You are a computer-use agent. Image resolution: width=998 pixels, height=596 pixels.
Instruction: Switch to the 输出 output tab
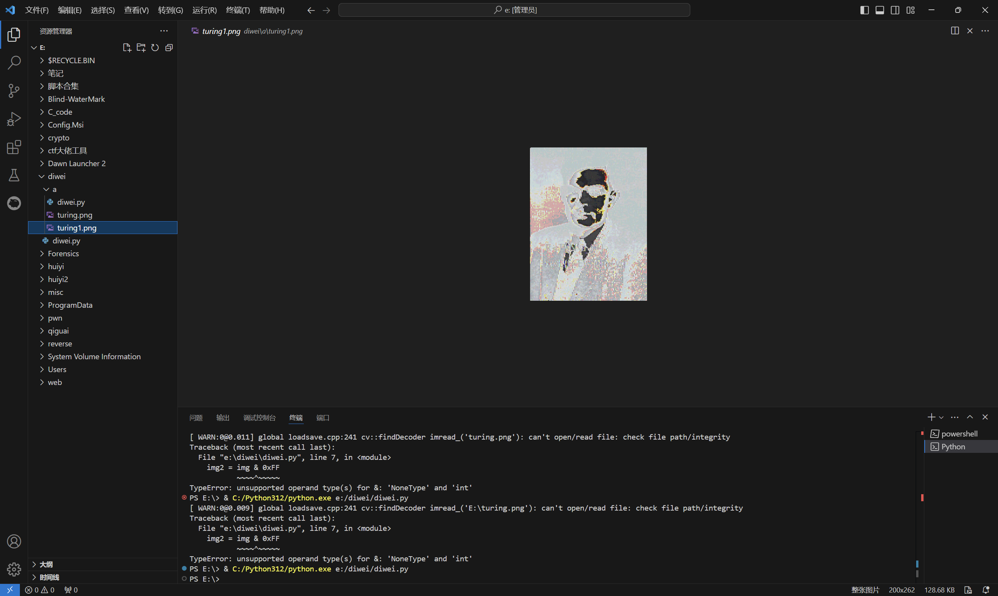(223, 418)
